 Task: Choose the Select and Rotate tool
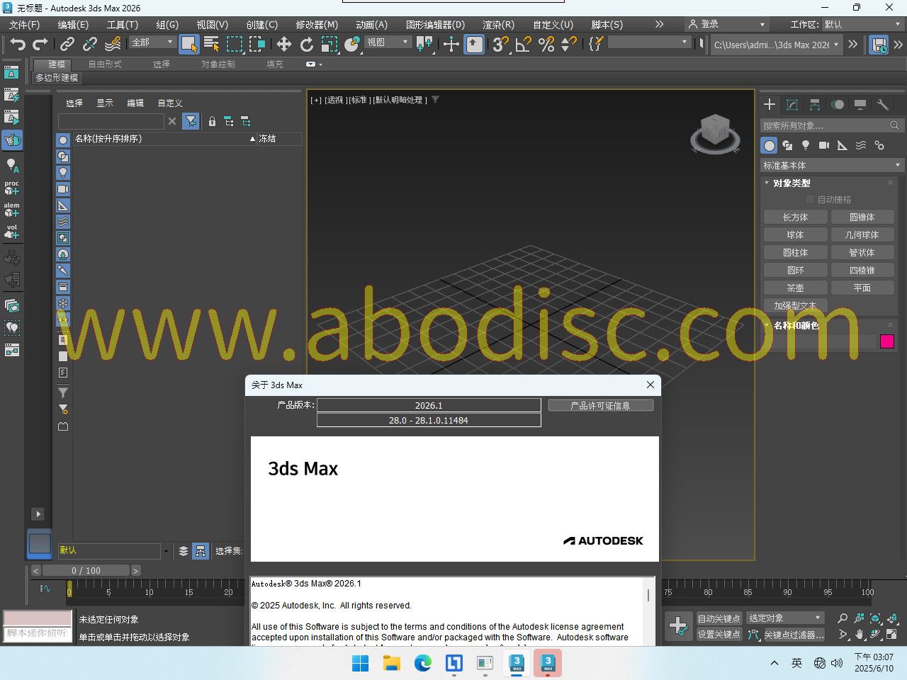click(307, 45)
